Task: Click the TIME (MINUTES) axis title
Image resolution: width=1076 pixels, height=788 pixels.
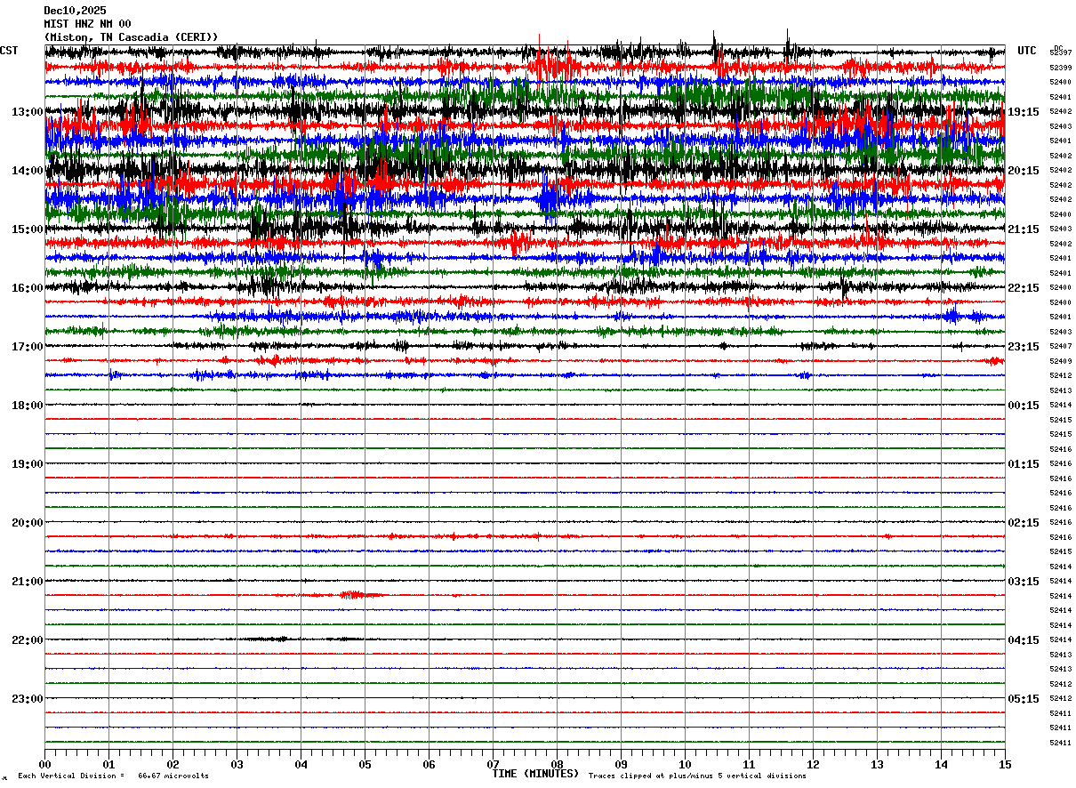Action: pos(535,774)
